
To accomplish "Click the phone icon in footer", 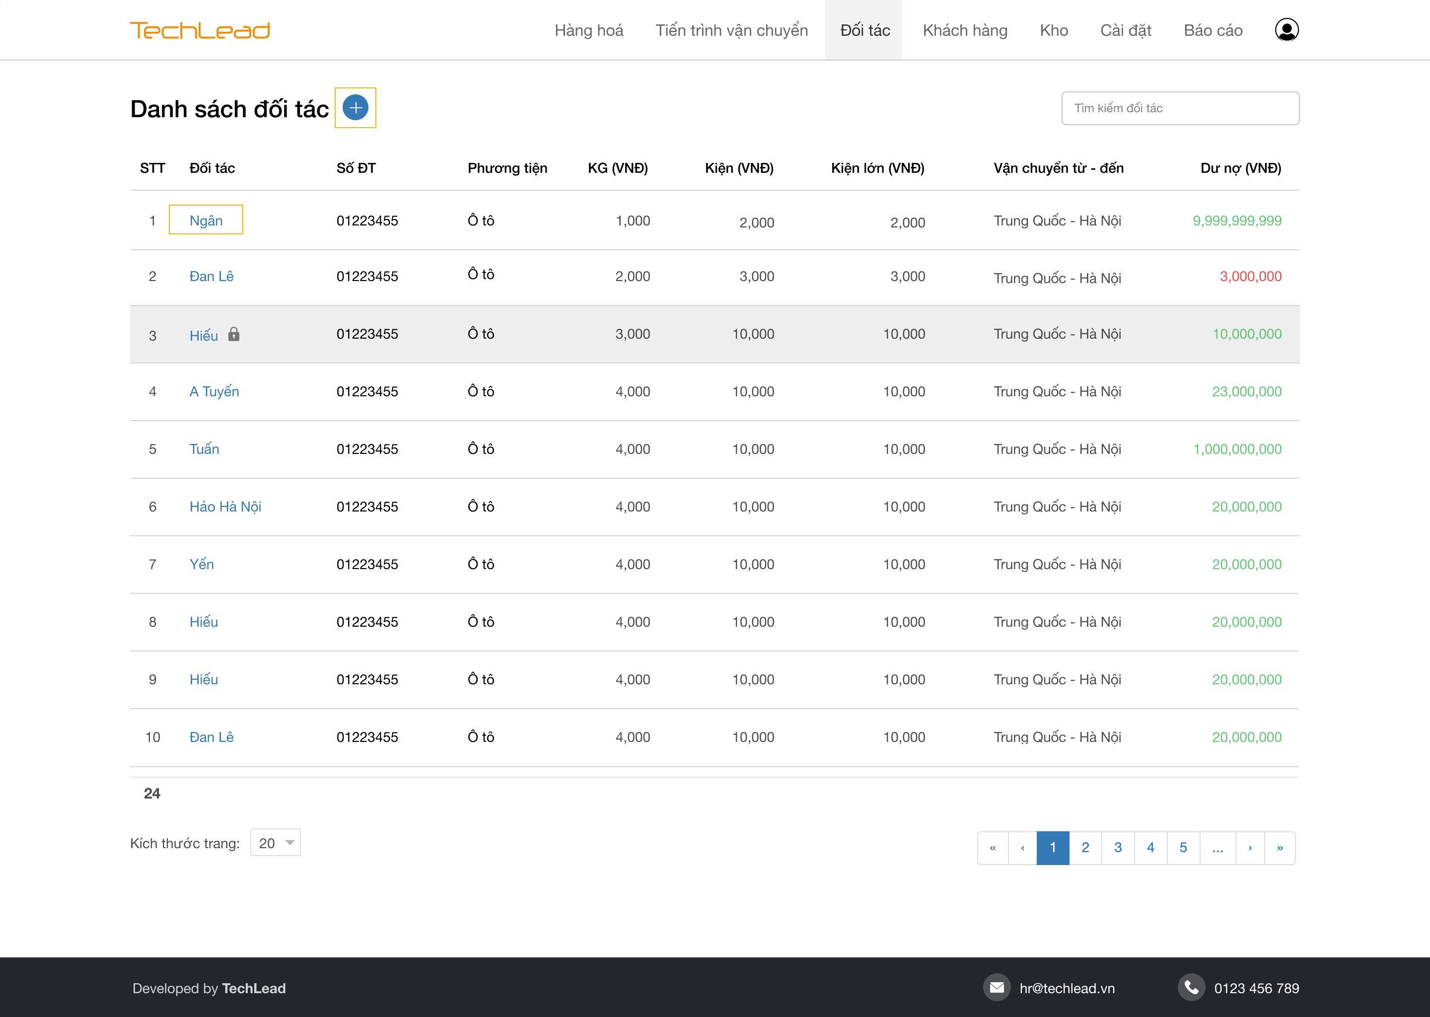I will point(1191,988).
